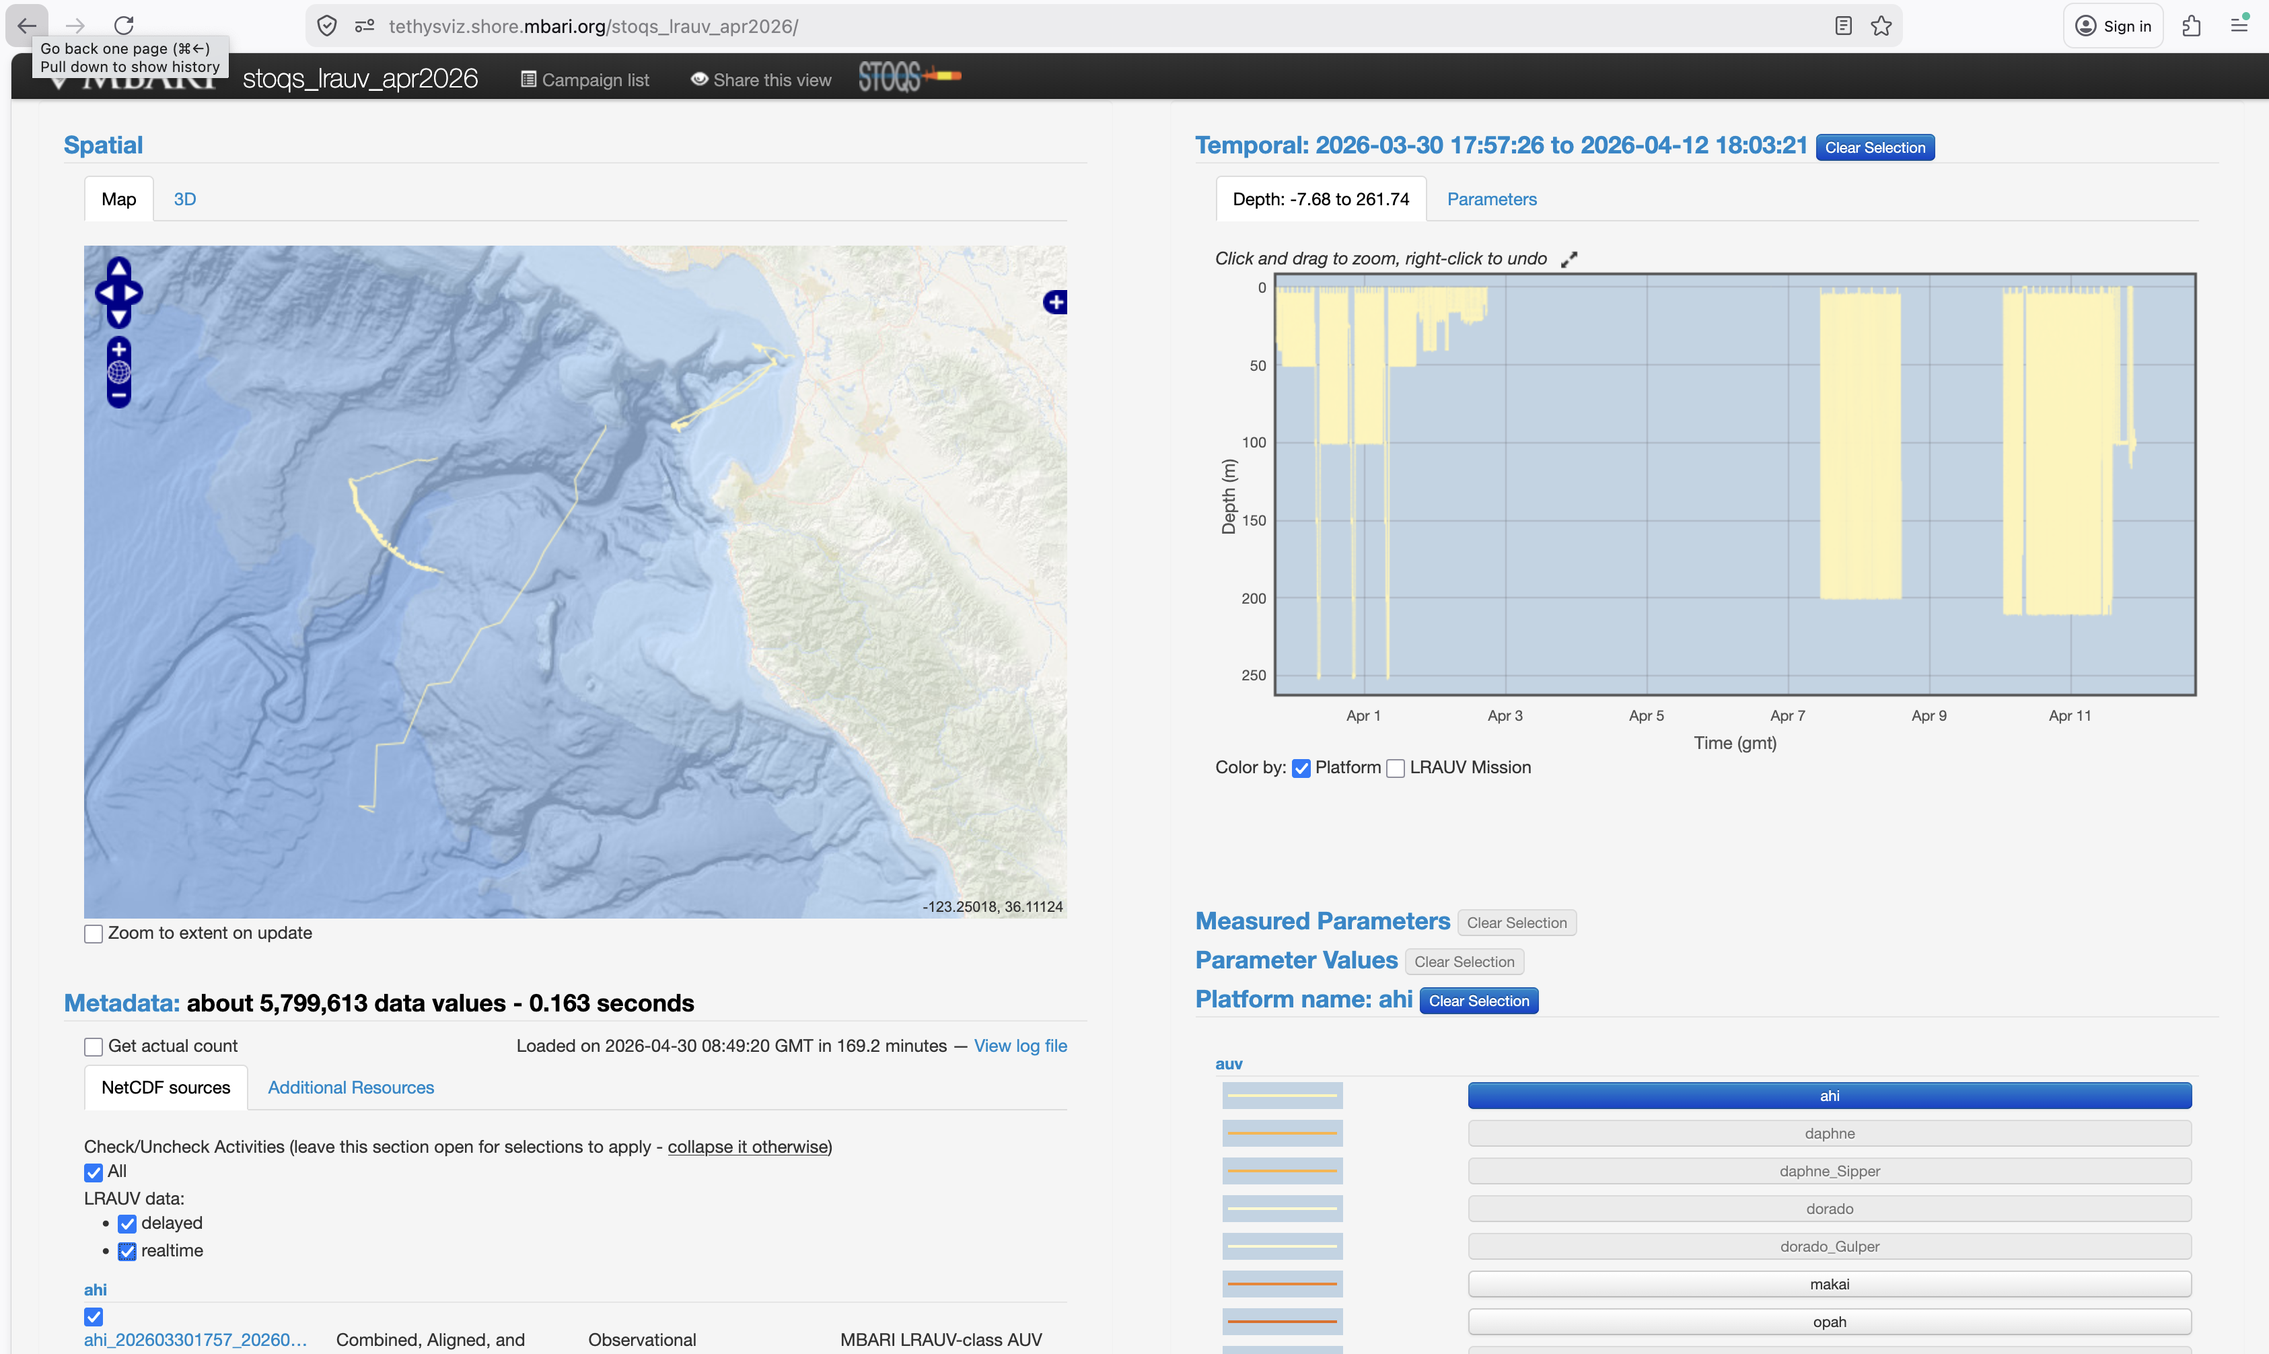The width and height of the screenshot is (2269, 1354).
Task: Expand the Measured Parameters section
Action: (1322, 921)
